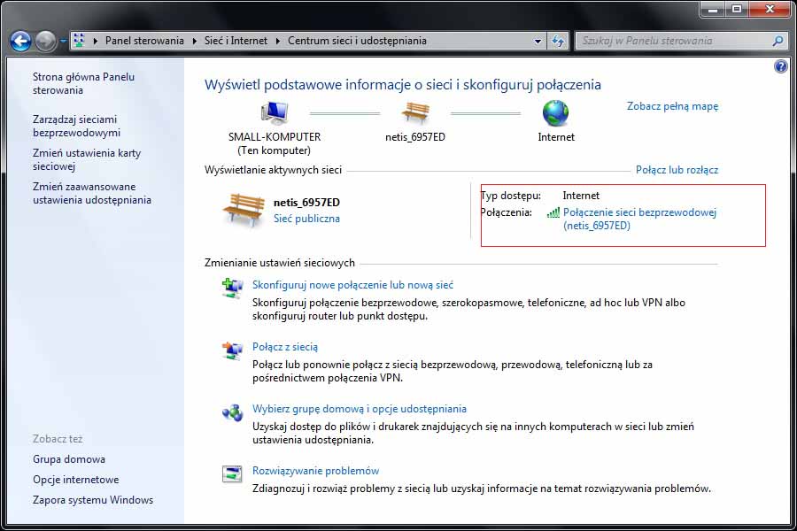Click the new connection setup icon
Screen dimensions: 797x531
point(232,288)
